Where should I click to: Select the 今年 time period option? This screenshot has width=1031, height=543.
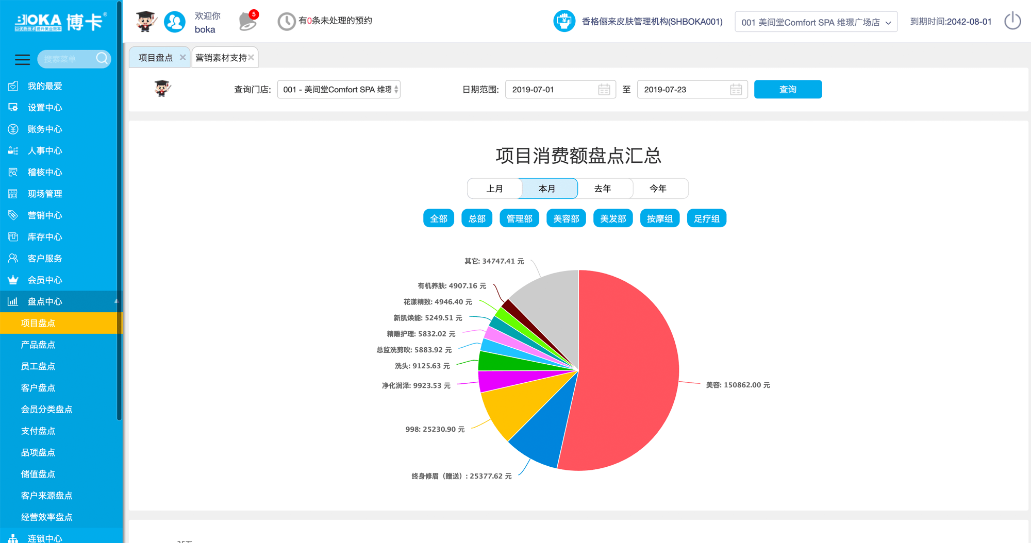pos(659,189)
